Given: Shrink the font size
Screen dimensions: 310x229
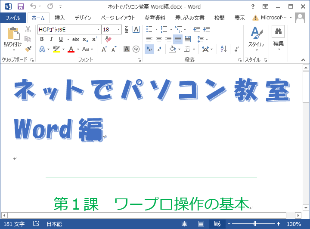Looking at the screenshot, I should click(114, 49).
